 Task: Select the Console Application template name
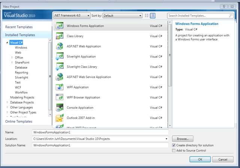[80, 108]
